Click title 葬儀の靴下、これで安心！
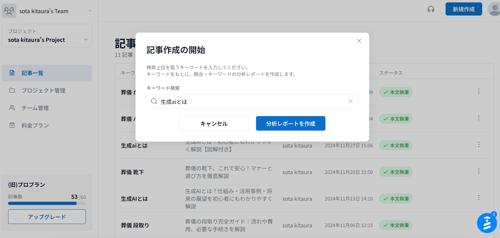This screenshot has height=238, width=500. 229,172
